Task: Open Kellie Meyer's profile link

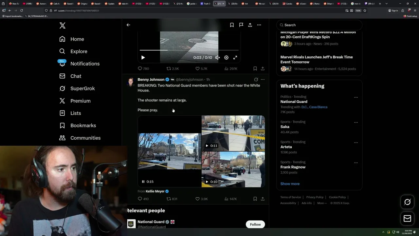Action: [x=155, y=191]
